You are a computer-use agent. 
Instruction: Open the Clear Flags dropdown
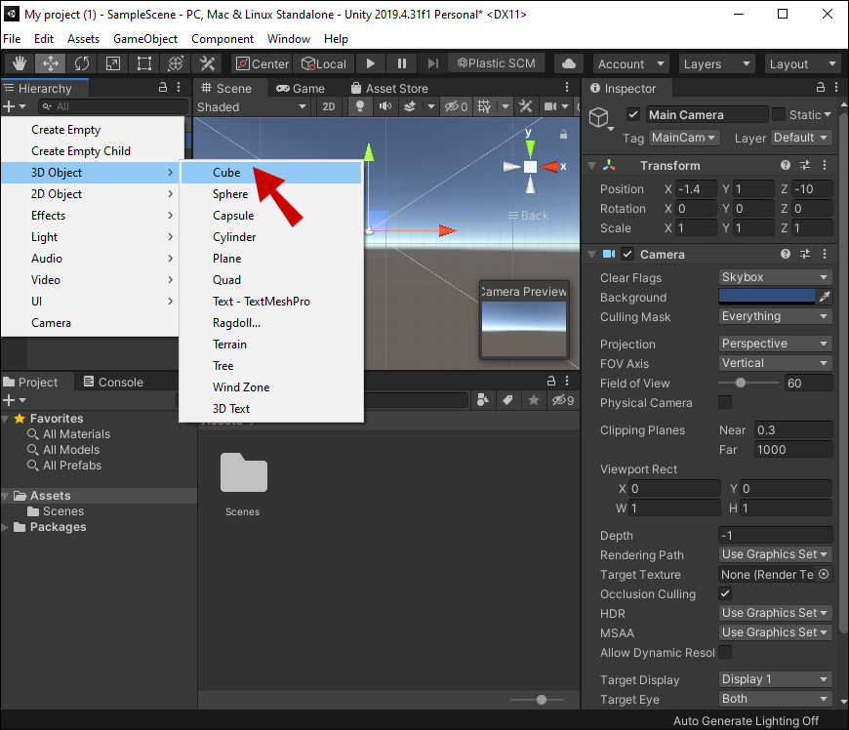[x=775, y=277]
